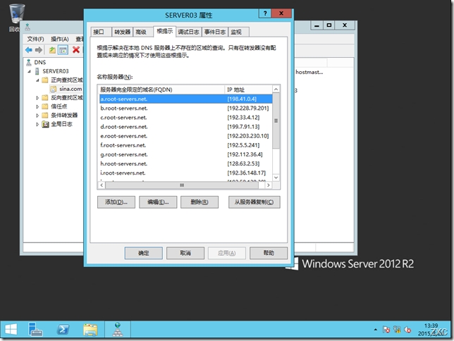454x341 pixels.
Task: Click the horizontal scroll right arrow
Action: click(269, 185)
